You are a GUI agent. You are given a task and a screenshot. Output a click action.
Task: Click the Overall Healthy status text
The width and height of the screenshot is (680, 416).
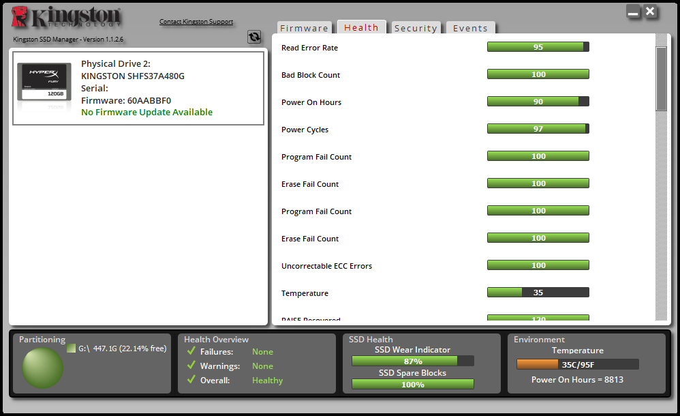click(268, 381)
